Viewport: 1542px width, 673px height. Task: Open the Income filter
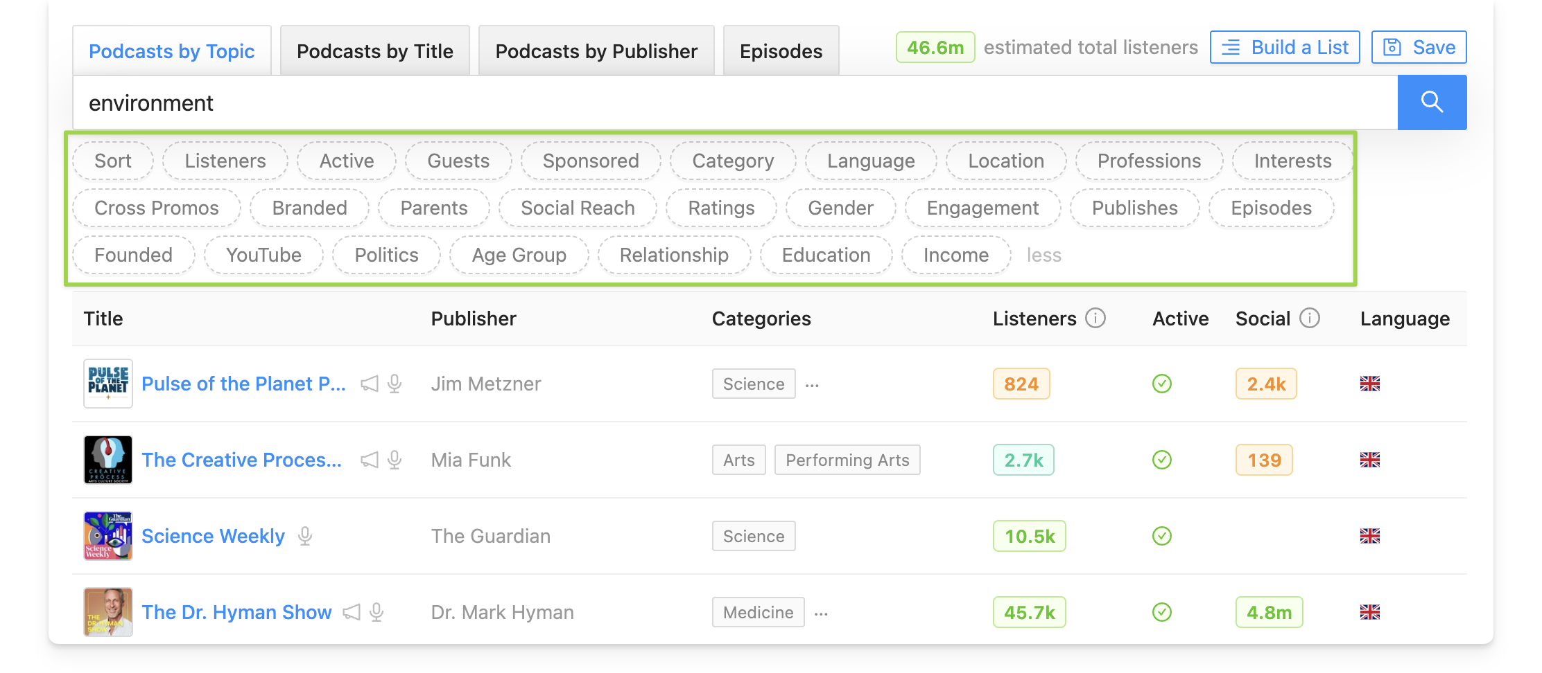click(956, 255)
